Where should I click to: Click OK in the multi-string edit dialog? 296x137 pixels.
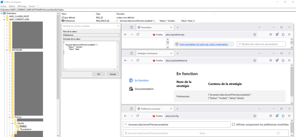click(99, 74)
